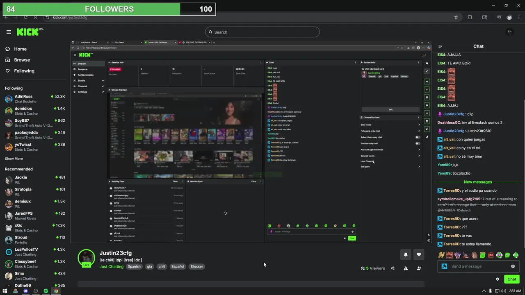The height and width of the screenshot is (295, 525).
Task: Click the report warning triangle icon
Action: coord(406,268)
